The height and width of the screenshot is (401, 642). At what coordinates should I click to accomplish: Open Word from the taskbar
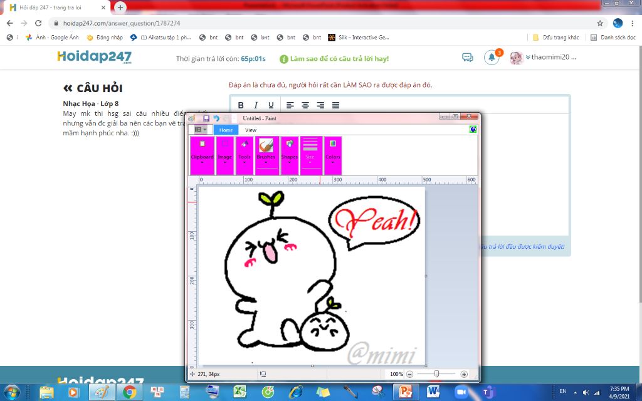point(433,392)
